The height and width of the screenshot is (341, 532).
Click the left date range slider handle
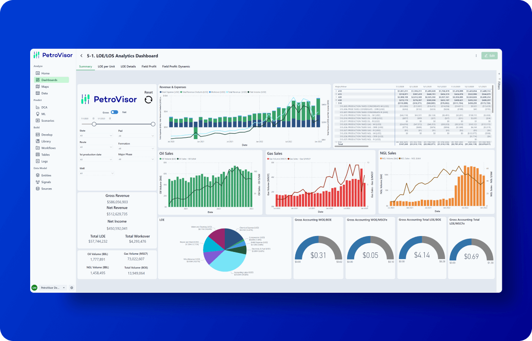94,124
